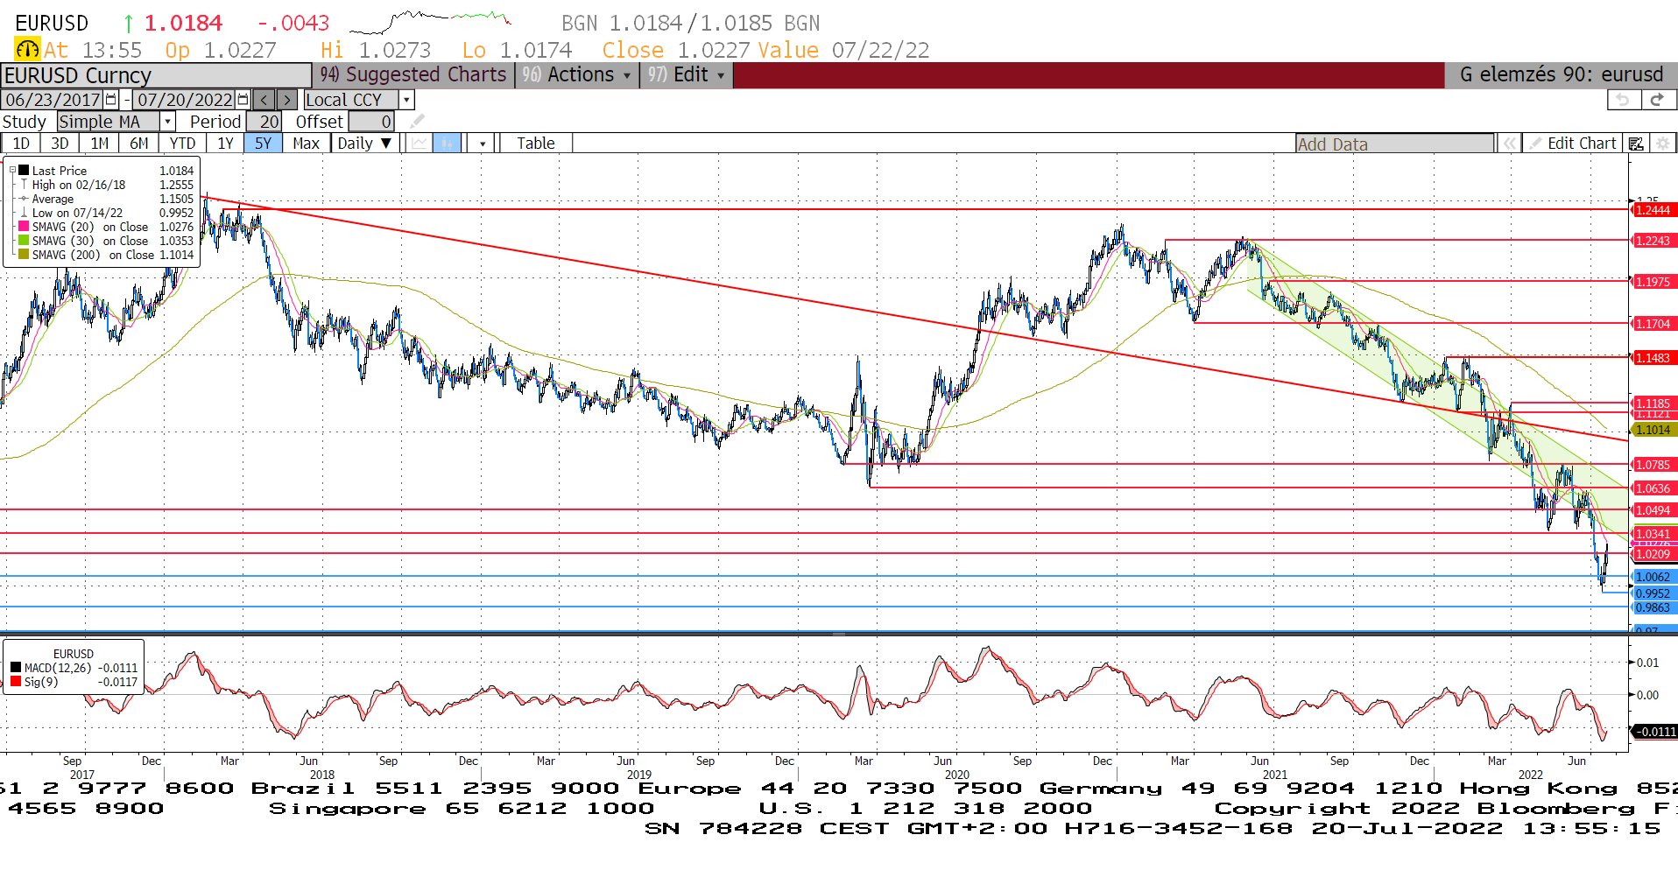Screen dimensions: 1678x877
Task: Select the 5Y range tab
Action: [x=264, y=144]
